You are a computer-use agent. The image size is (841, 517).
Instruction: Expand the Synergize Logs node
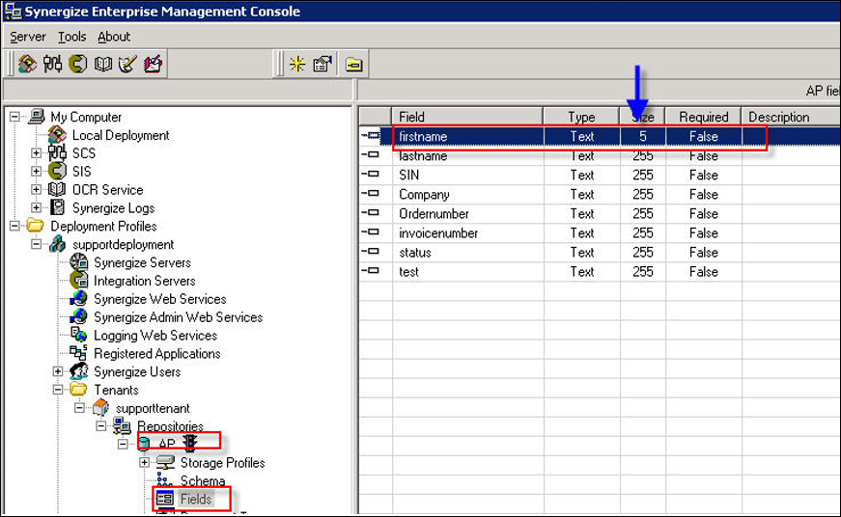36,207
